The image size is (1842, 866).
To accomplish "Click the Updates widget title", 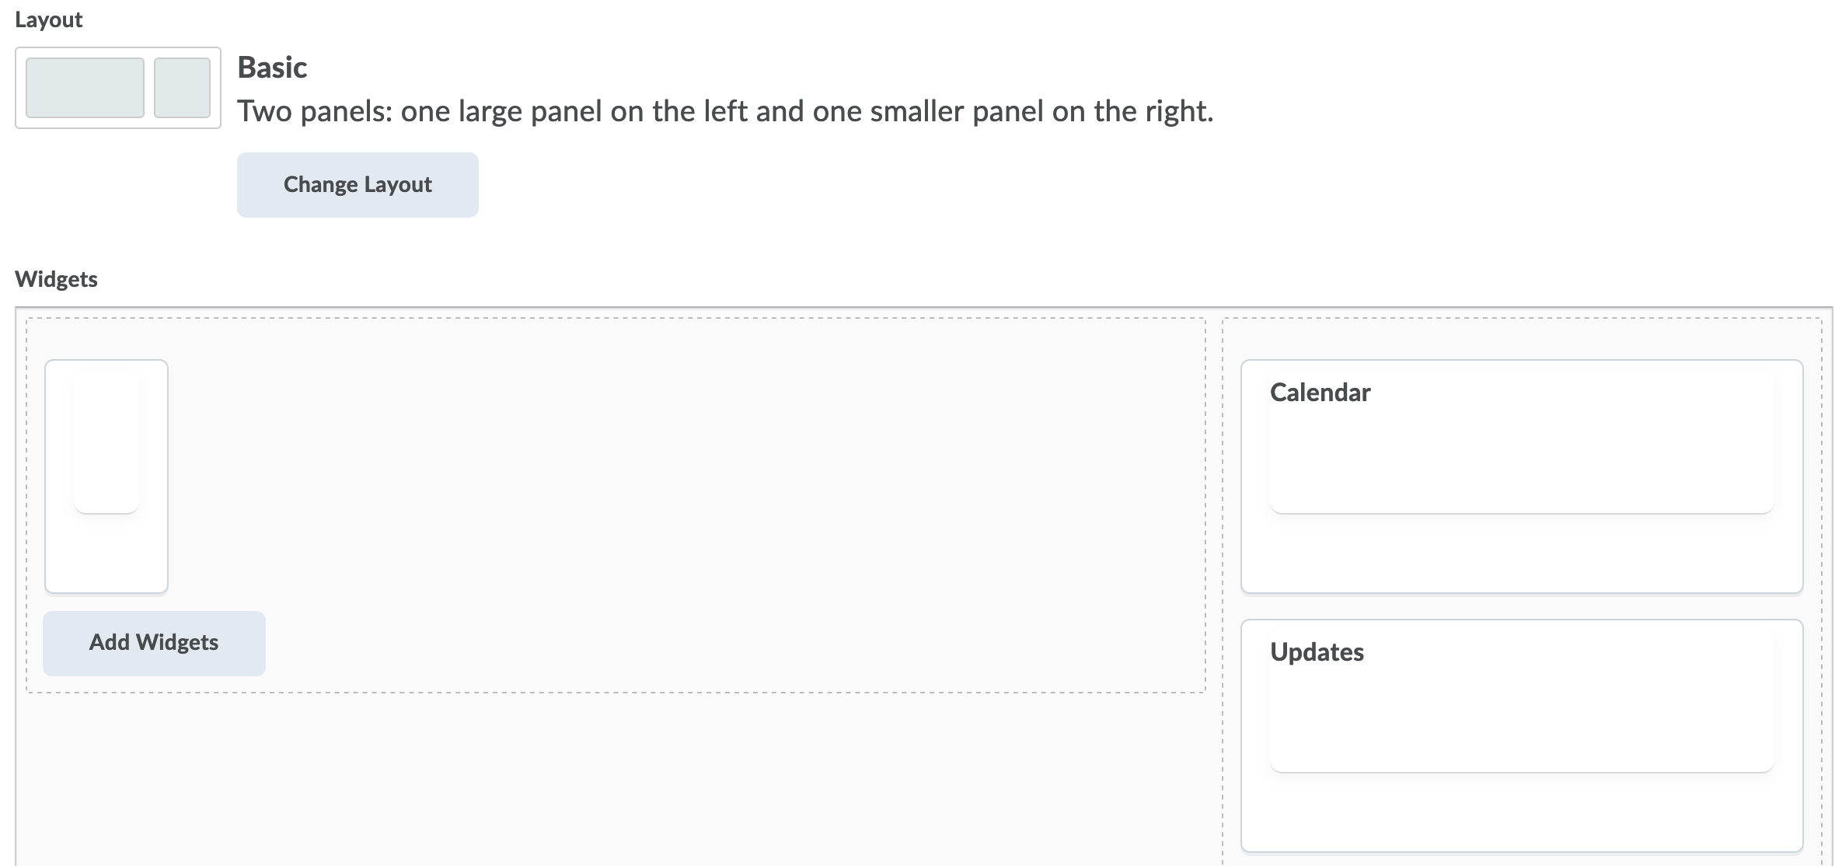I will click(1317, 652).
